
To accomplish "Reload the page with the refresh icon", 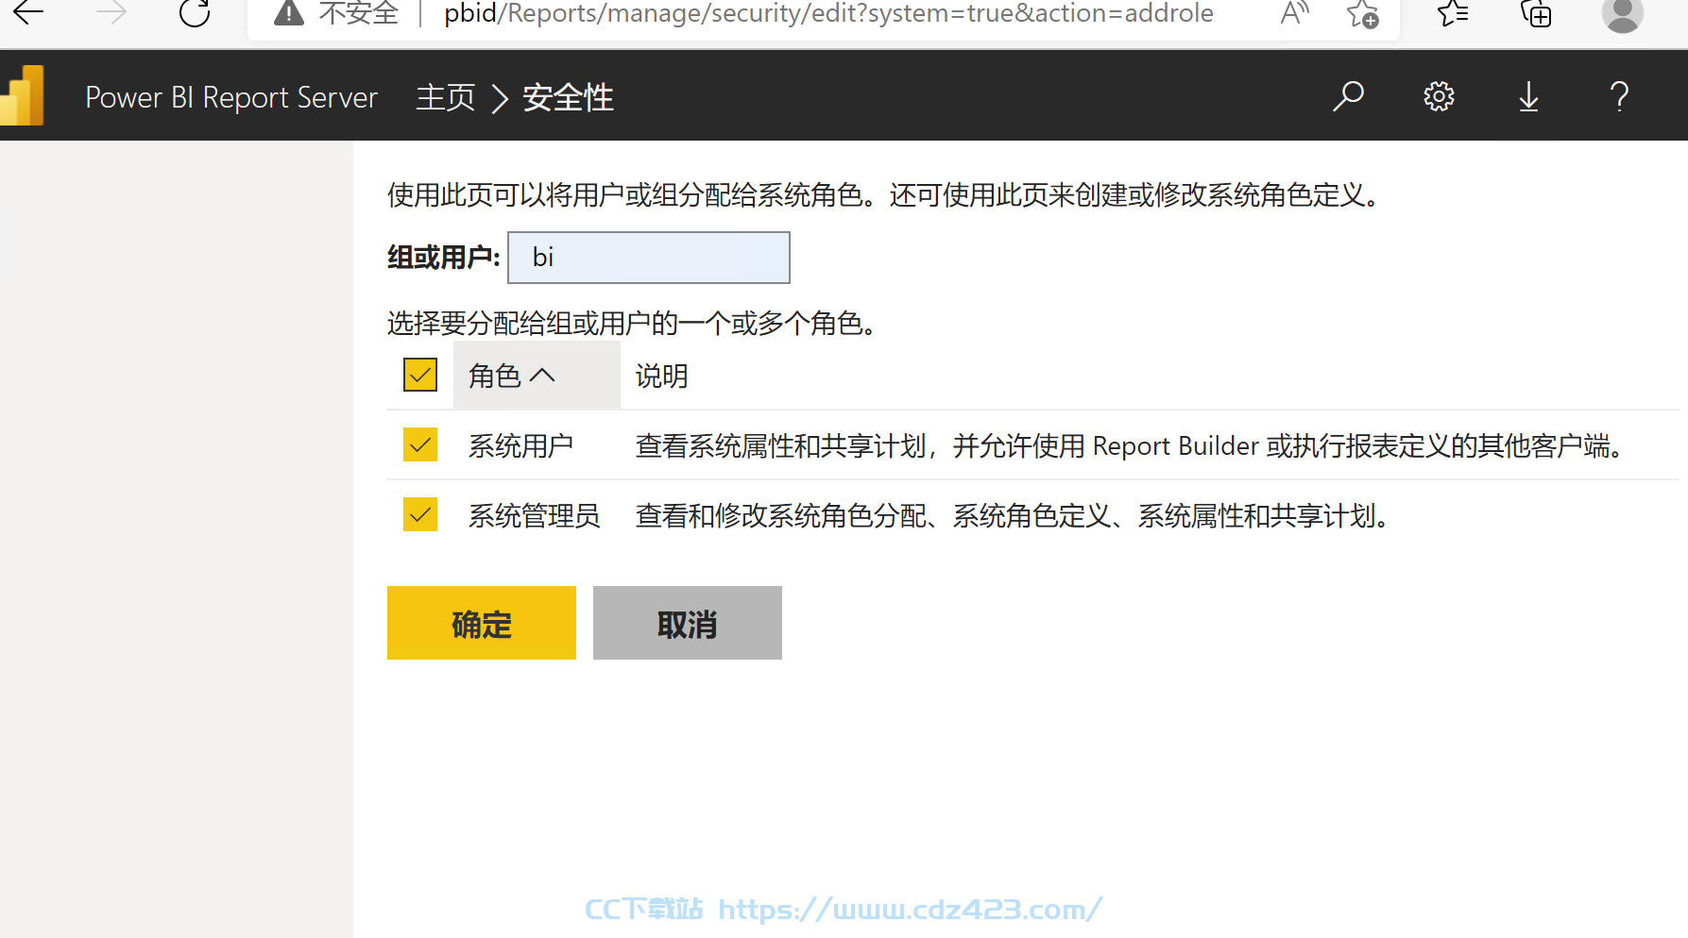I will [x=195, y=12].
